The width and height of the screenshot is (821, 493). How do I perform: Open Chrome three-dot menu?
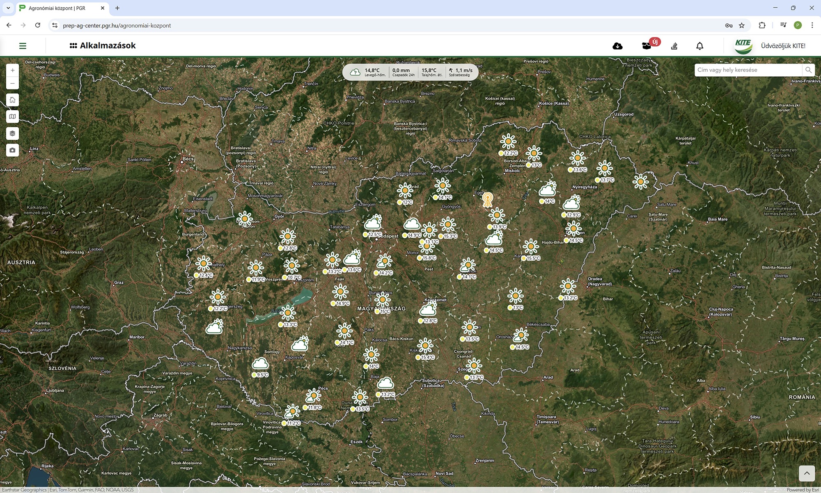click(812, 25)
